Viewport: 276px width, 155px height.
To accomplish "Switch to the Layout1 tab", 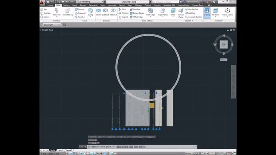I will click(x=60, y=150).
